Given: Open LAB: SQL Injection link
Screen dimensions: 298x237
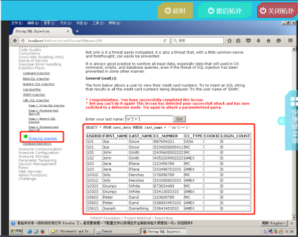Looking at the screenshot, I should [36, 100].
